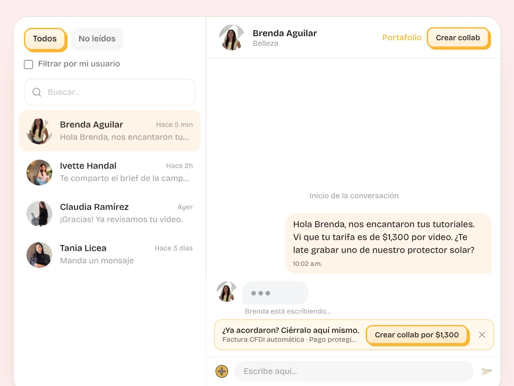Screen dimensions: 514x386
Task: Dismiss the collab suggestion banner
Action: click(482, 335)
